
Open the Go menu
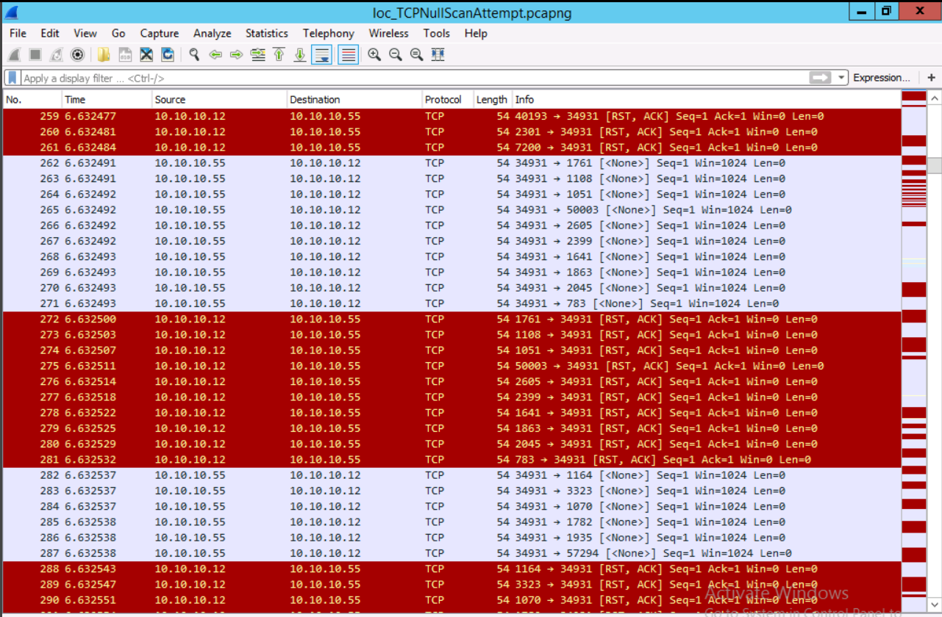point(118,33)
